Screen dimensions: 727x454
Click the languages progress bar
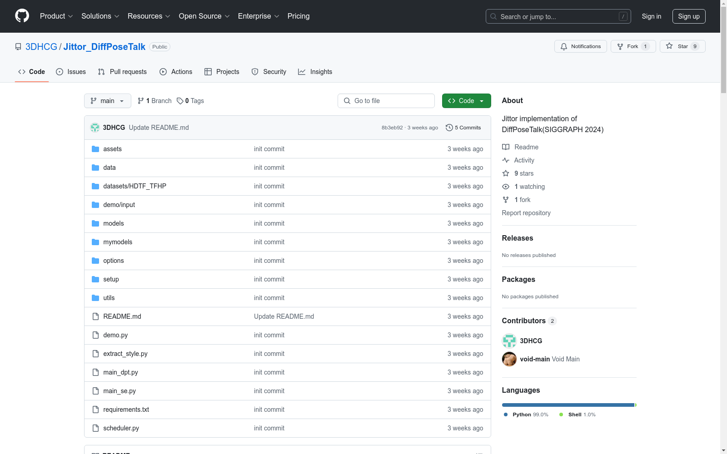[x=569, y=405]
